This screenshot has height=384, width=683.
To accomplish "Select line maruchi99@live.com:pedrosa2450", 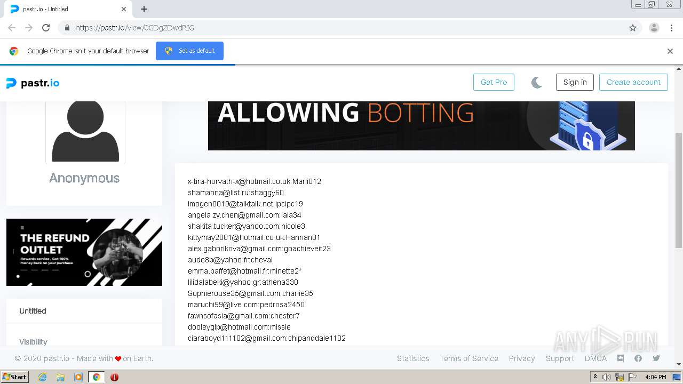I will click(246, 305).
